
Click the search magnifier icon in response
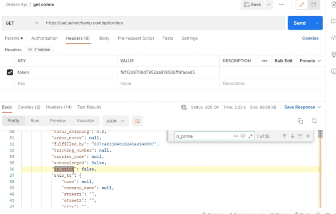(314, 121)
